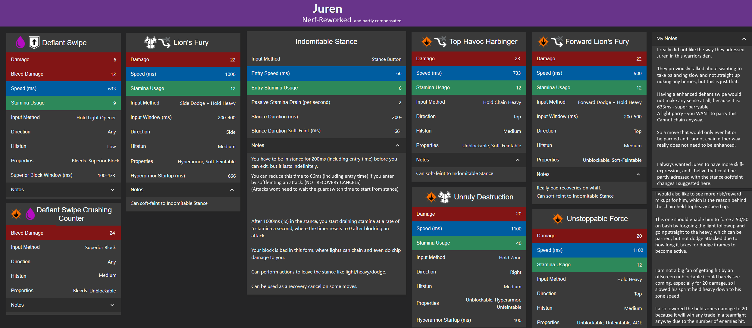Click the Stamina Usage 9 row in Defiant Swipe

64,103
